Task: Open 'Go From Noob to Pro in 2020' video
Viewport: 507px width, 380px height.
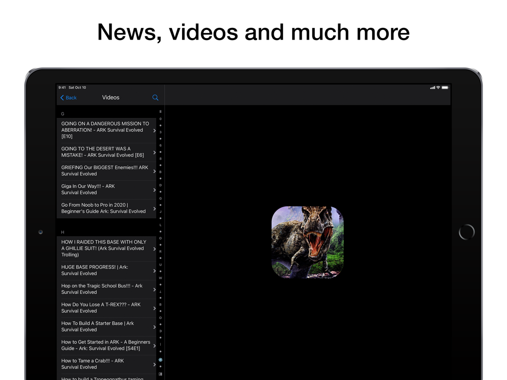Action: click(106, 208)
